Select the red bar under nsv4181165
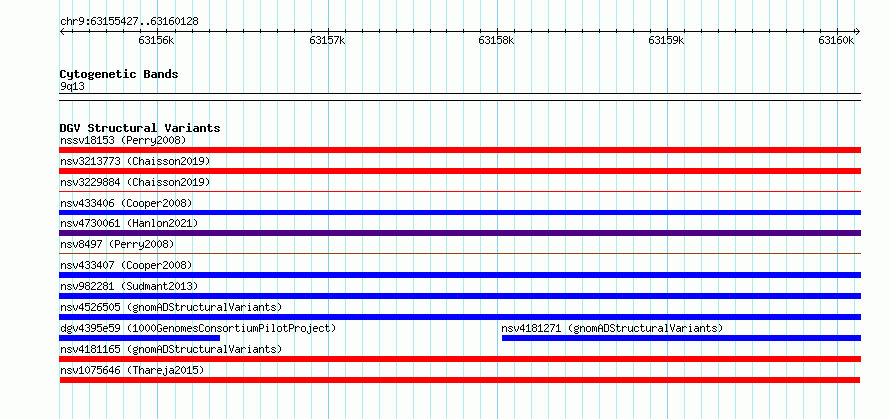Image resolution: width=889 pixels, height=419 pixels. (x=459, y=359)
